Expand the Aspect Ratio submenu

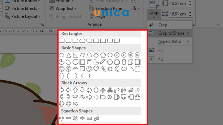click(x=170, y=41)
